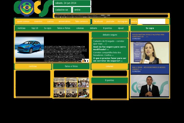Click the date '13/06/2014' under Yasuda video
Screen dimensions: 184x123
(x=136, y=39)
